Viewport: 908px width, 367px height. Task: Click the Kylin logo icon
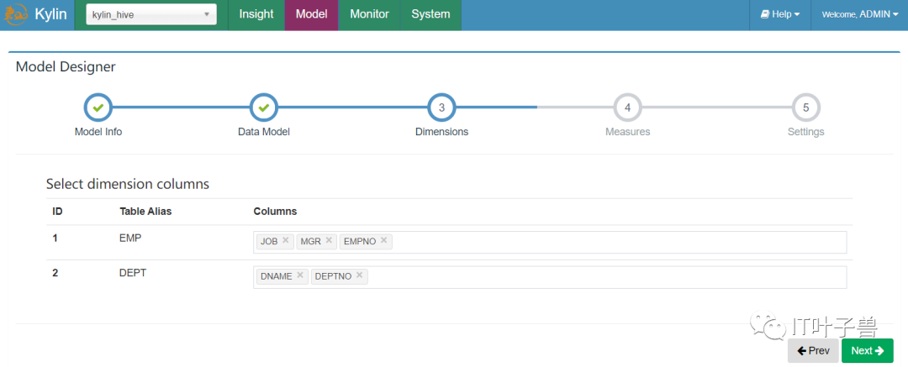14,14
